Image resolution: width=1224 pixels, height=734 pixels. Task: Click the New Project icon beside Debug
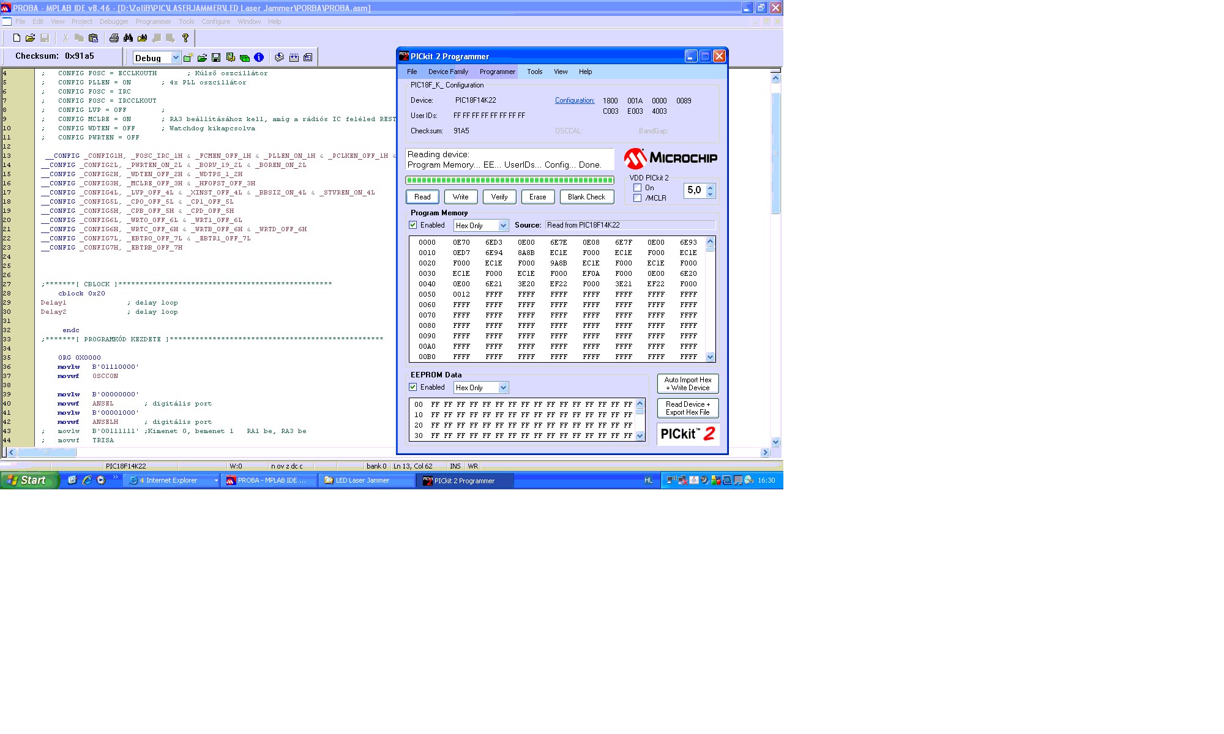tap(188, 57)
